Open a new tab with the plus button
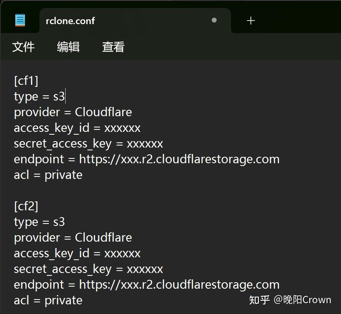 tap(250, 21)
